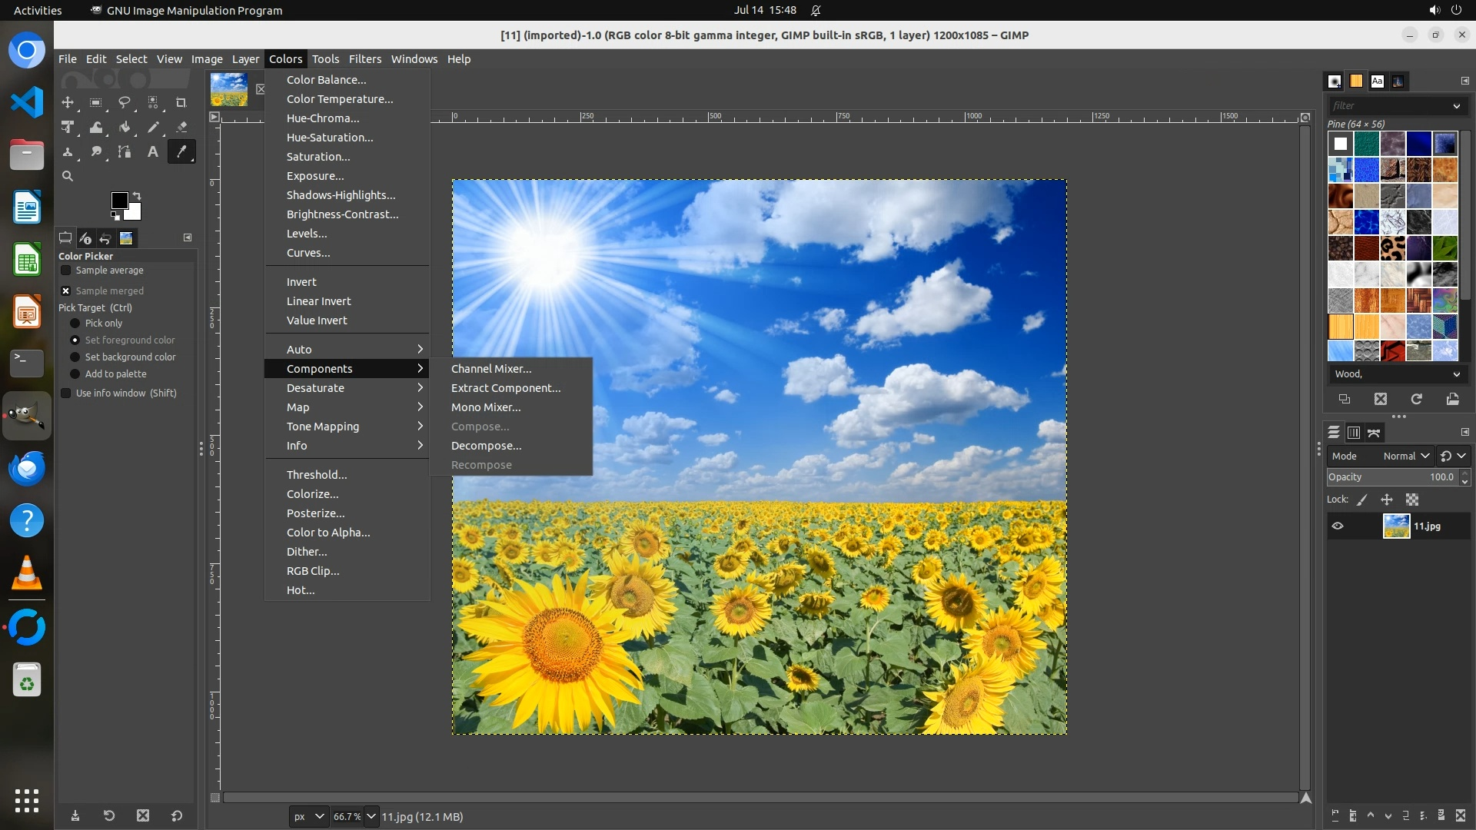The height and width of the screenshot is (830, 1476).
Task: Open the layer Mode Normal dropdown
Action: 1405,456
